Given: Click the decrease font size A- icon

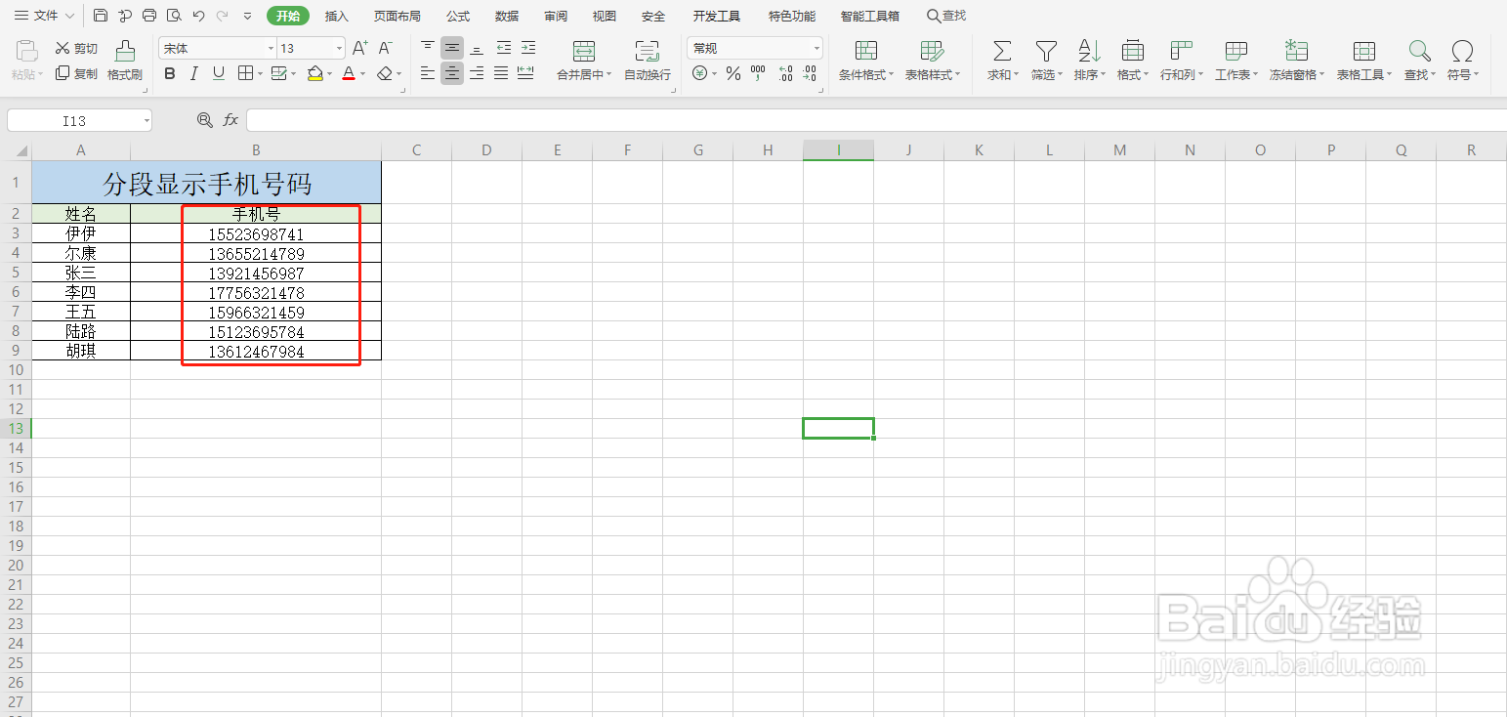Looking at the screenshot, I should [385, 48].
